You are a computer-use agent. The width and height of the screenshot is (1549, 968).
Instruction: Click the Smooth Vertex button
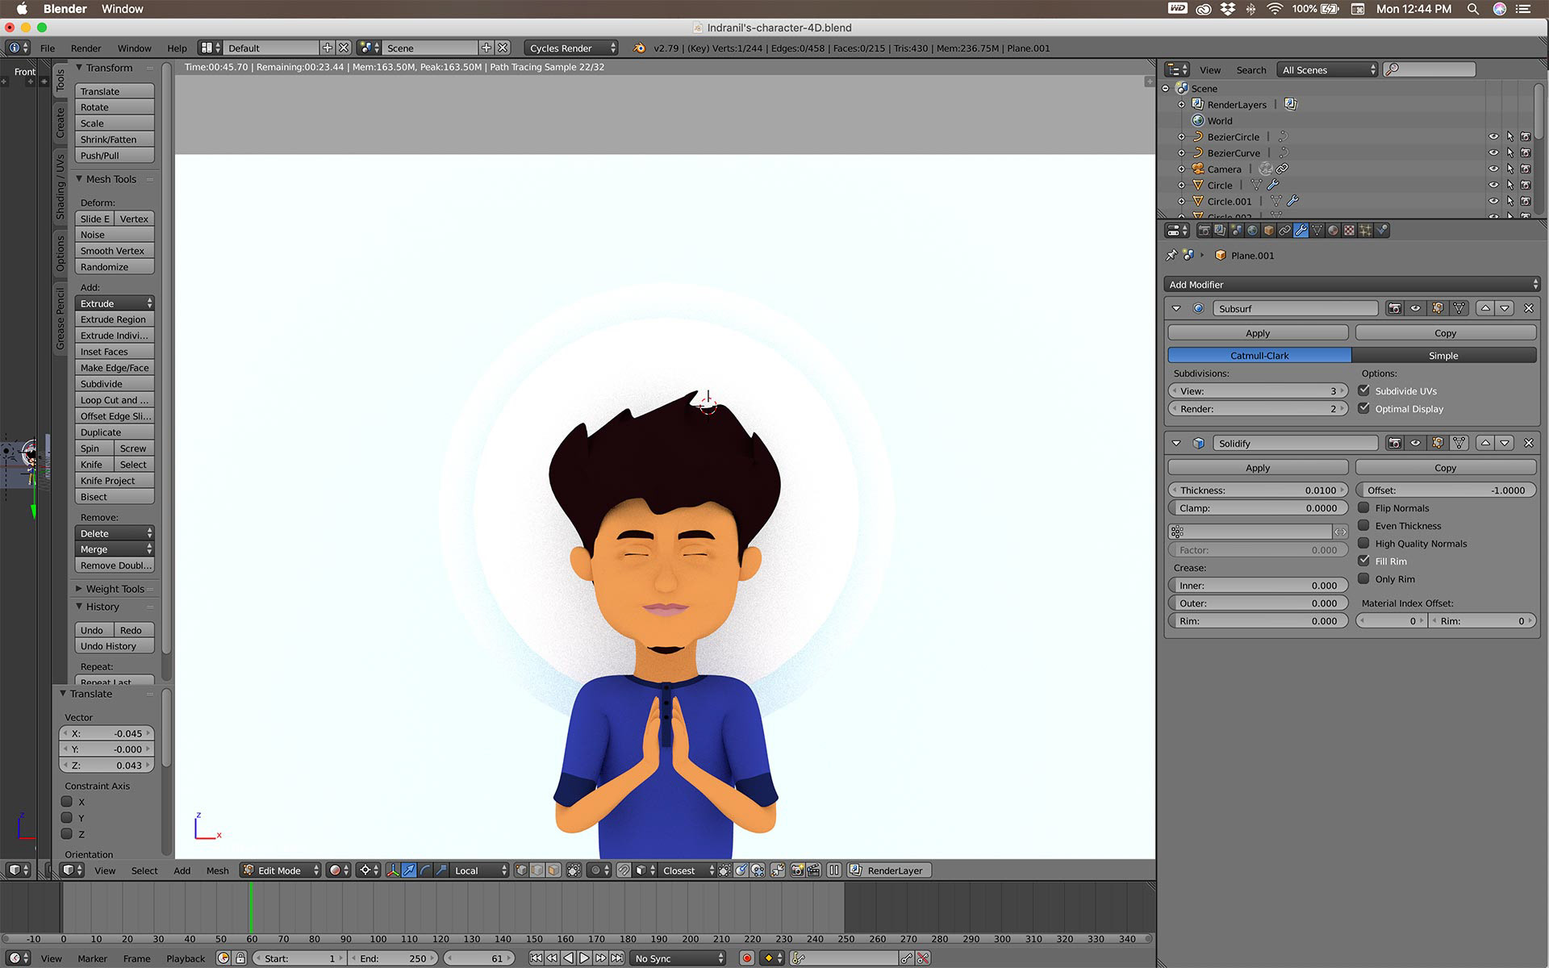pos(114,251)
